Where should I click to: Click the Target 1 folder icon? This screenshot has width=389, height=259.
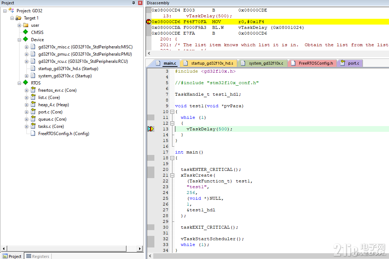(18, 18)
